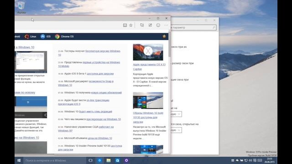Viewport: 292px width, 164px height.
Task: Focus the taskbar search box
Action: coord(55,160)
